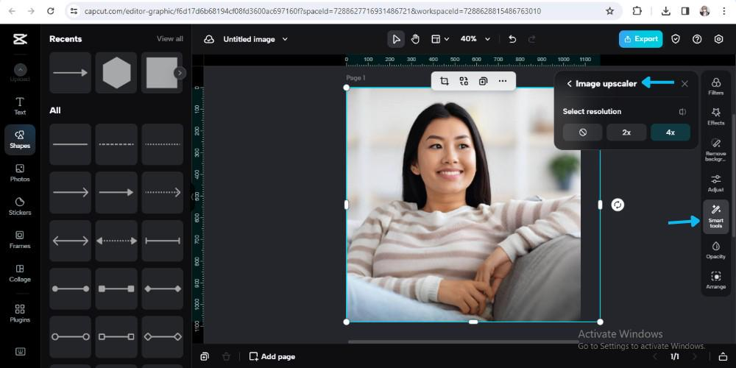Viewport: 736px width, 368px height.
Task: Insert the line with diamond endpoints
Action: pos(163,289)
